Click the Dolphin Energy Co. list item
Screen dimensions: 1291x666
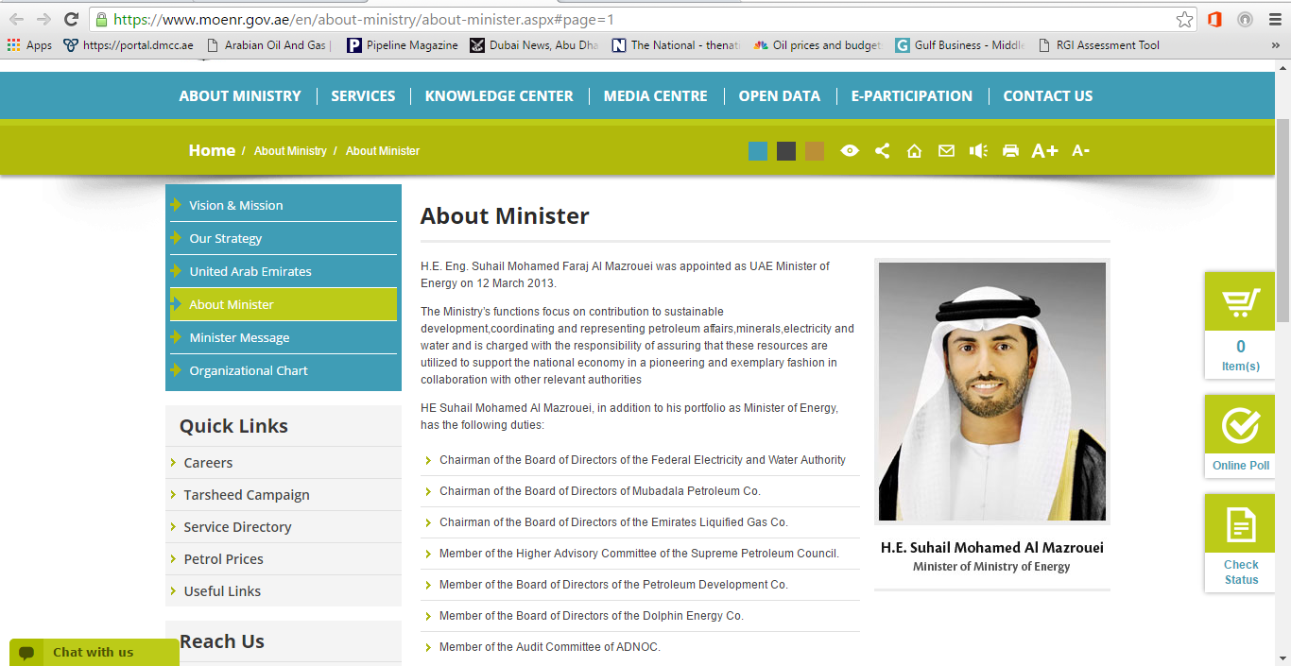[592, 616]
